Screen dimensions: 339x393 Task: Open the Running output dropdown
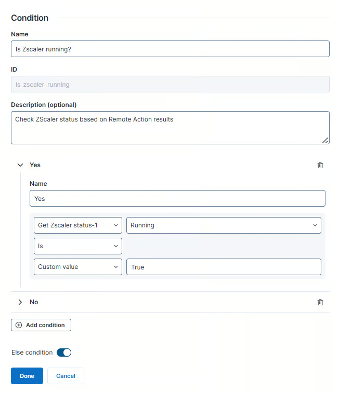224,225
